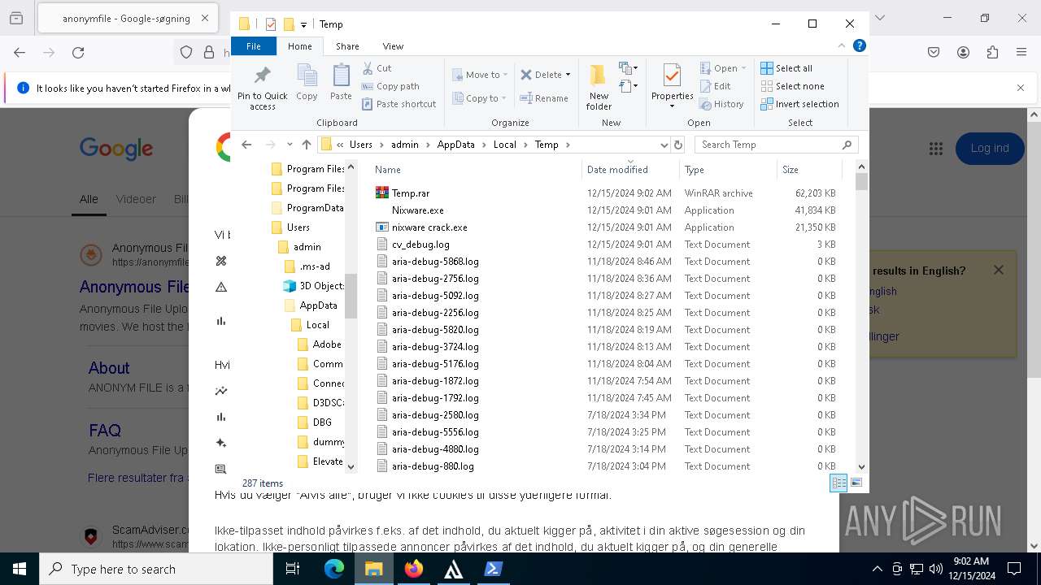Switch to Details view icon
1041x585 pixels.
point(838,483)
